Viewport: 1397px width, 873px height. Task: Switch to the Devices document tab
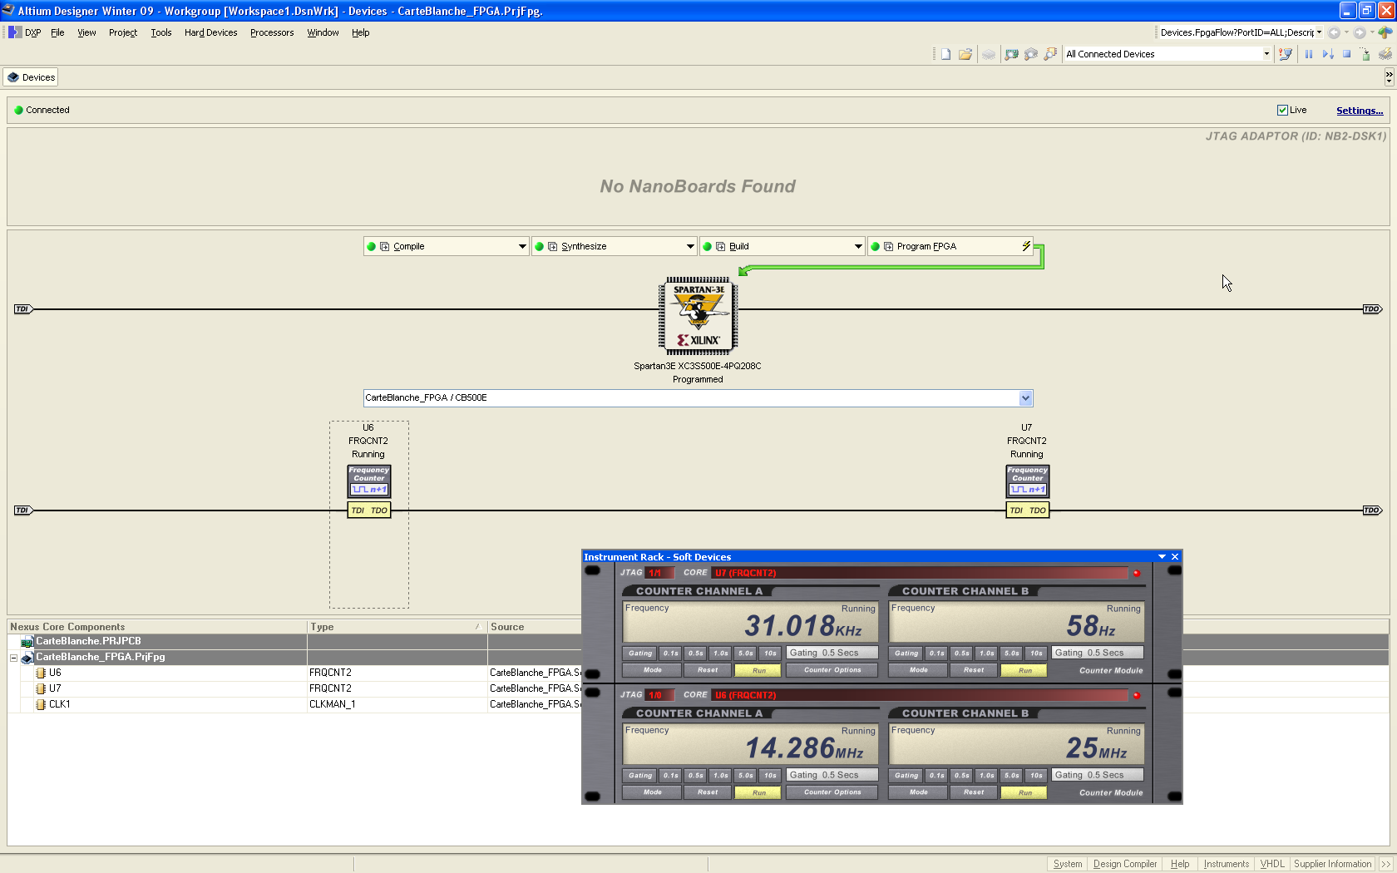click(x=31, y=77)
